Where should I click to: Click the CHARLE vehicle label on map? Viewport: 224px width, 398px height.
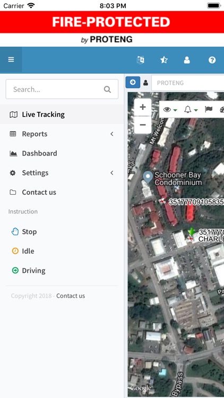pos(211,239)
